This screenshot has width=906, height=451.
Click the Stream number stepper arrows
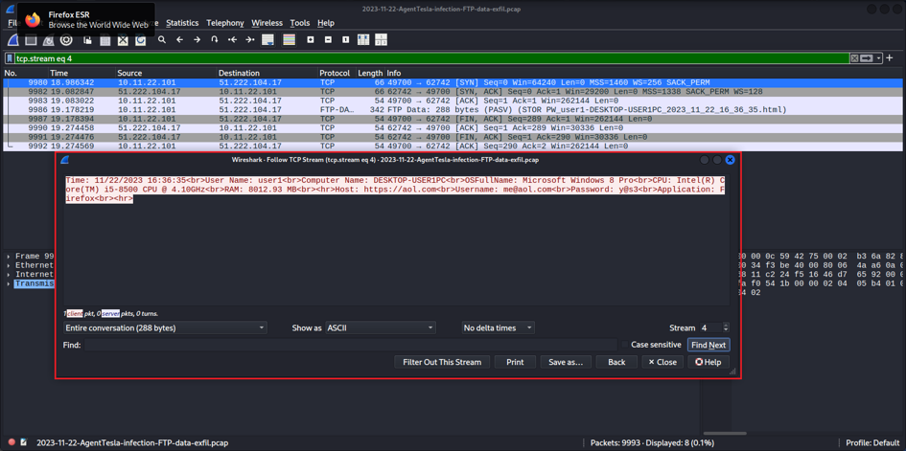[726, 327]
